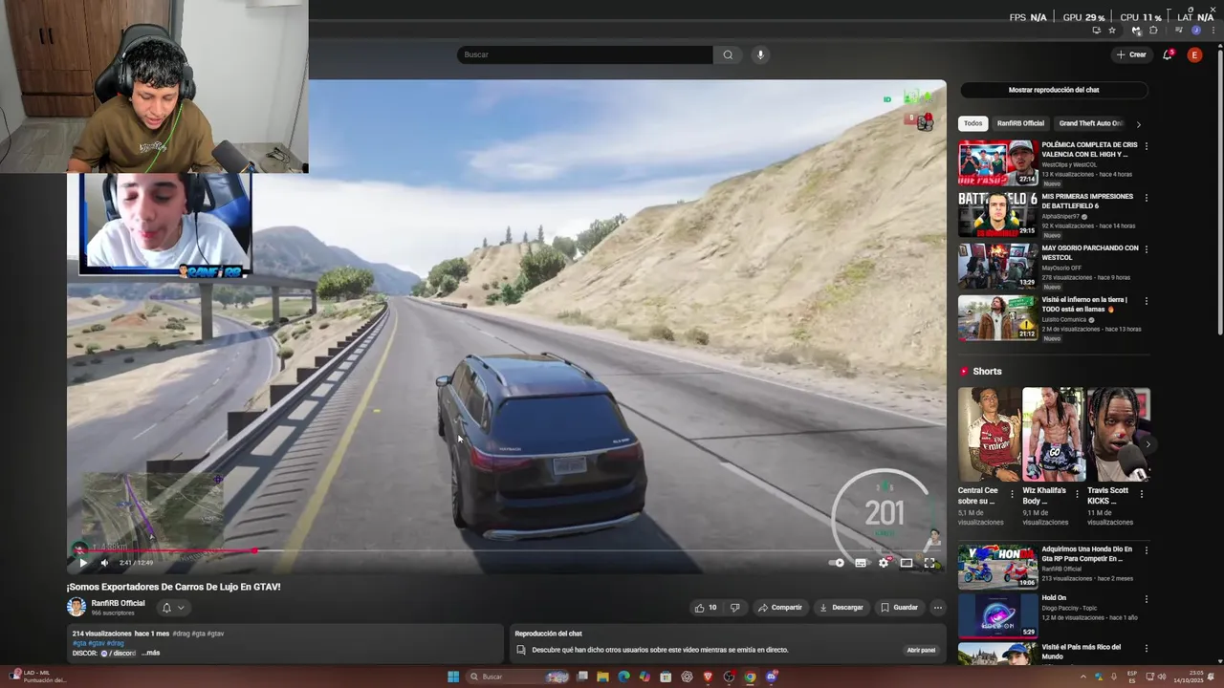
Task: Focus the Buscar search field
Action: [x=585, y=54]
